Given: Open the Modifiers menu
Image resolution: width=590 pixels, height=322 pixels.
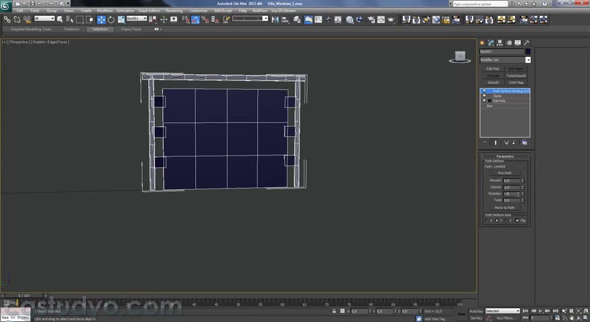Looking at the screenshot, I should point(105,11).
